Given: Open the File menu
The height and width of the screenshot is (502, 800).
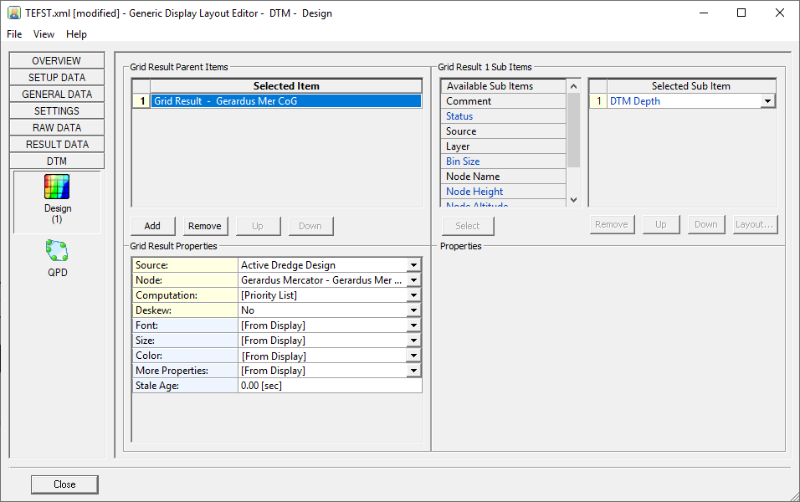Looking at the screenshot, I should pyautogui.click(x=14, y=34).
